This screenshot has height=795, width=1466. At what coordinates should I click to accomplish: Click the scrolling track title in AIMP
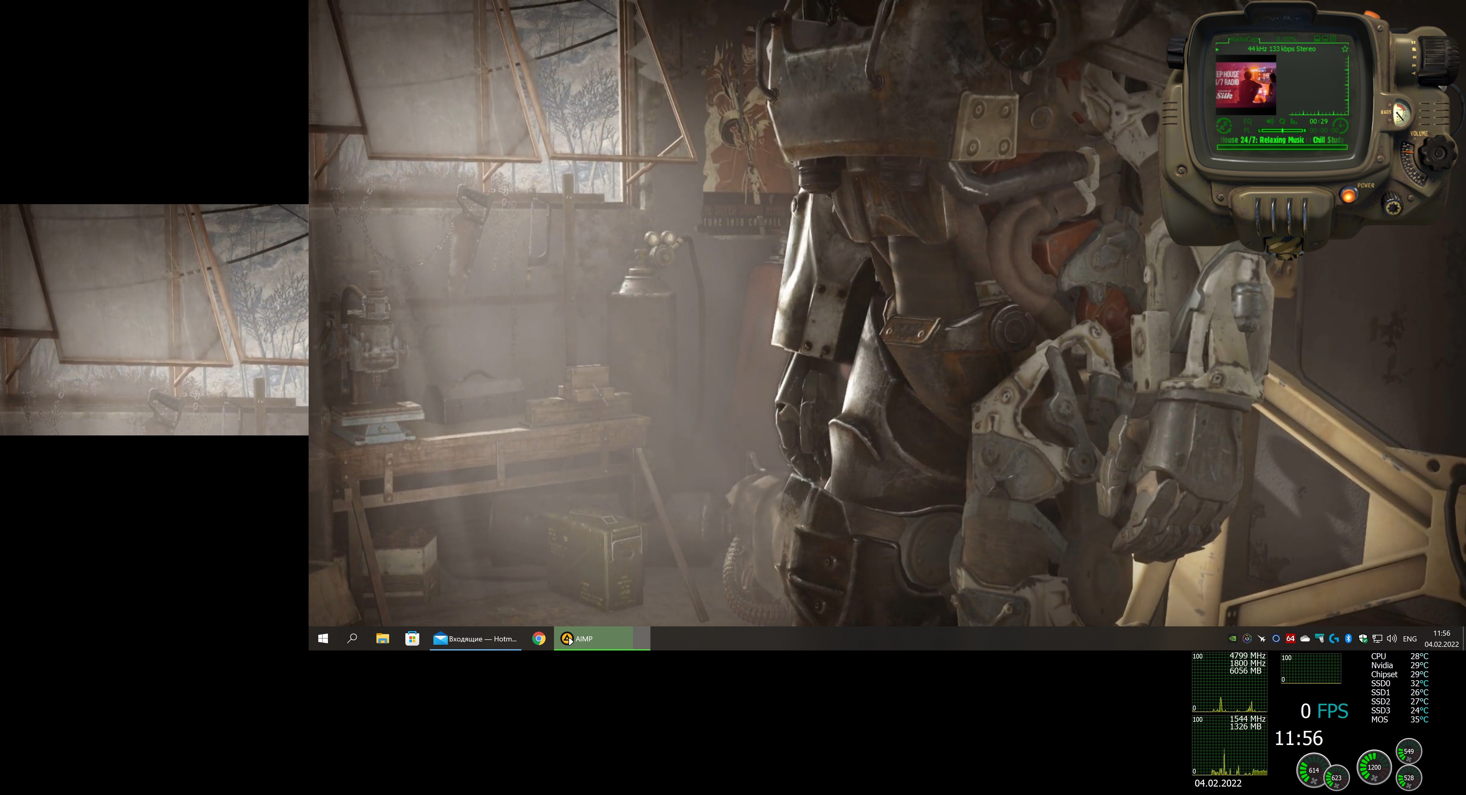[1282, 140]
